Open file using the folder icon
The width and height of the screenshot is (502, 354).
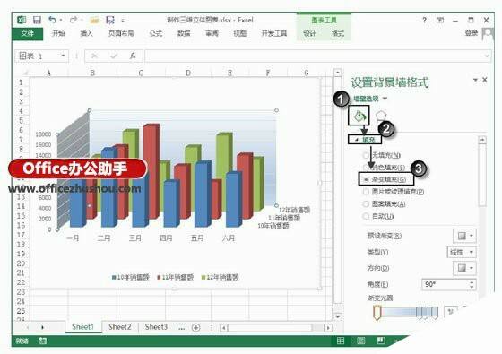[94, 21]
